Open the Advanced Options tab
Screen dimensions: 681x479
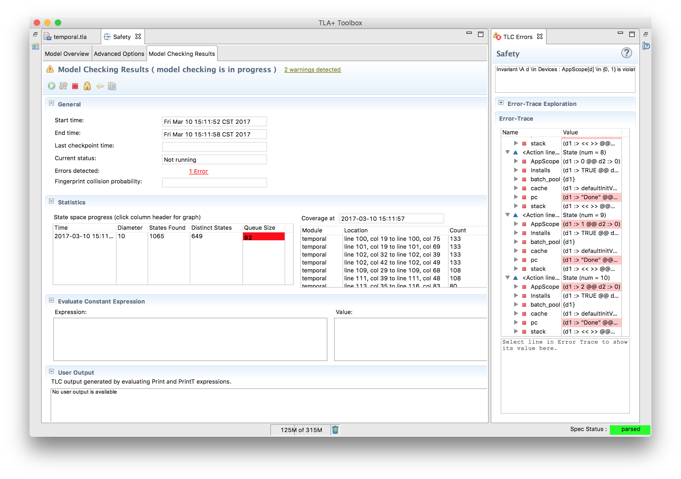[119, 54]
